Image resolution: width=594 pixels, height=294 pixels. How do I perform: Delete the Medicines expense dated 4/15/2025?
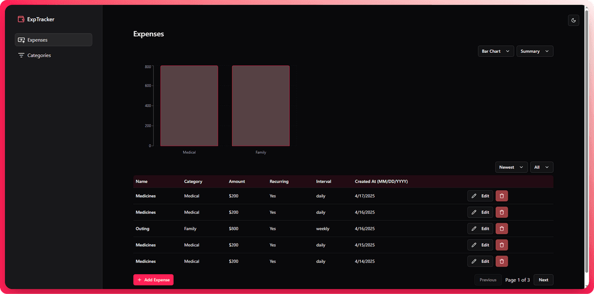502,245
